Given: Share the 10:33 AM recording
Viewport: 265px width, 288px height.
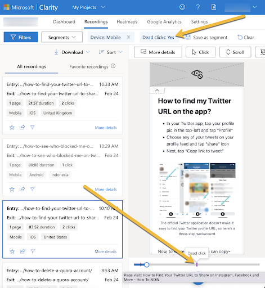Looking at the screenshot, I should click(x=22, y=127).
